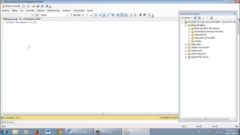Open the Comunidad menu
The height and width of the screenshot is (135, 240).
point(79,10)
